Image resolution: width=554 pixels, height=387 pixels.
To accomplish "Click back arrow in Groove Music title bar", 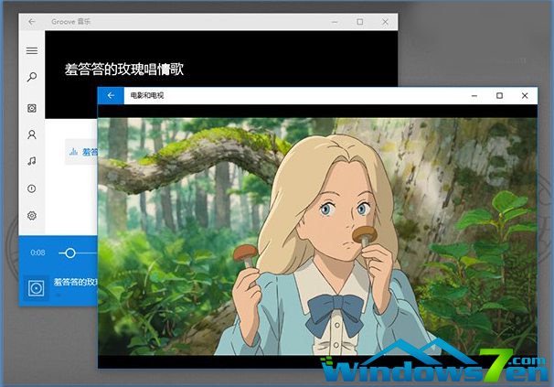I will (32, 22).
